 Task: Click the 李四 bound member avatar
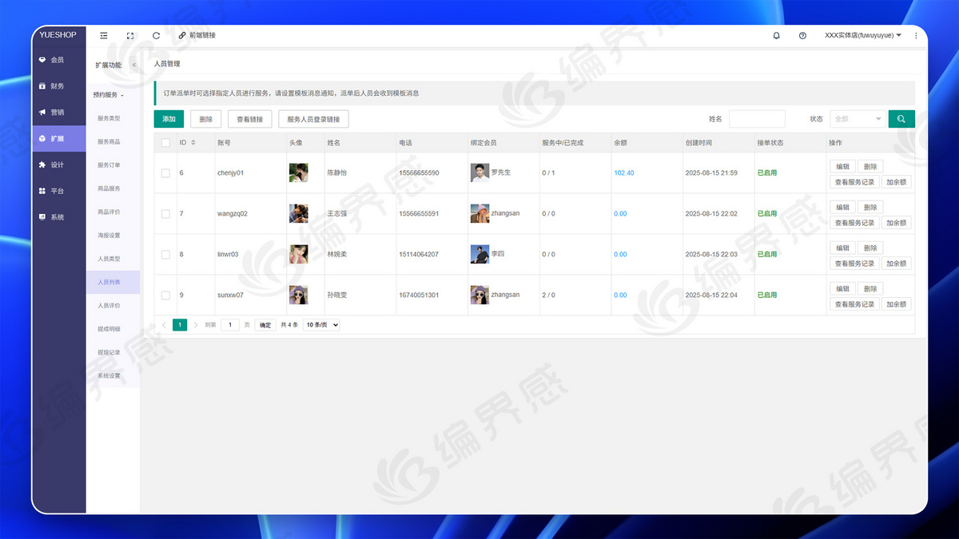pyautogui.click(x=479, y=254)
